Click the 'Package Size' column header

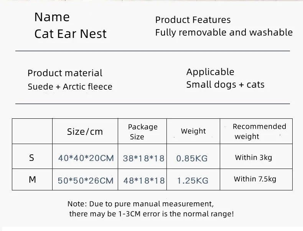point(142,131)
